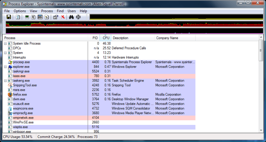Click the red X Kill Process icon
Image resolution: width=266 pixels, height=142 pixels.
[x=63, y=17]
